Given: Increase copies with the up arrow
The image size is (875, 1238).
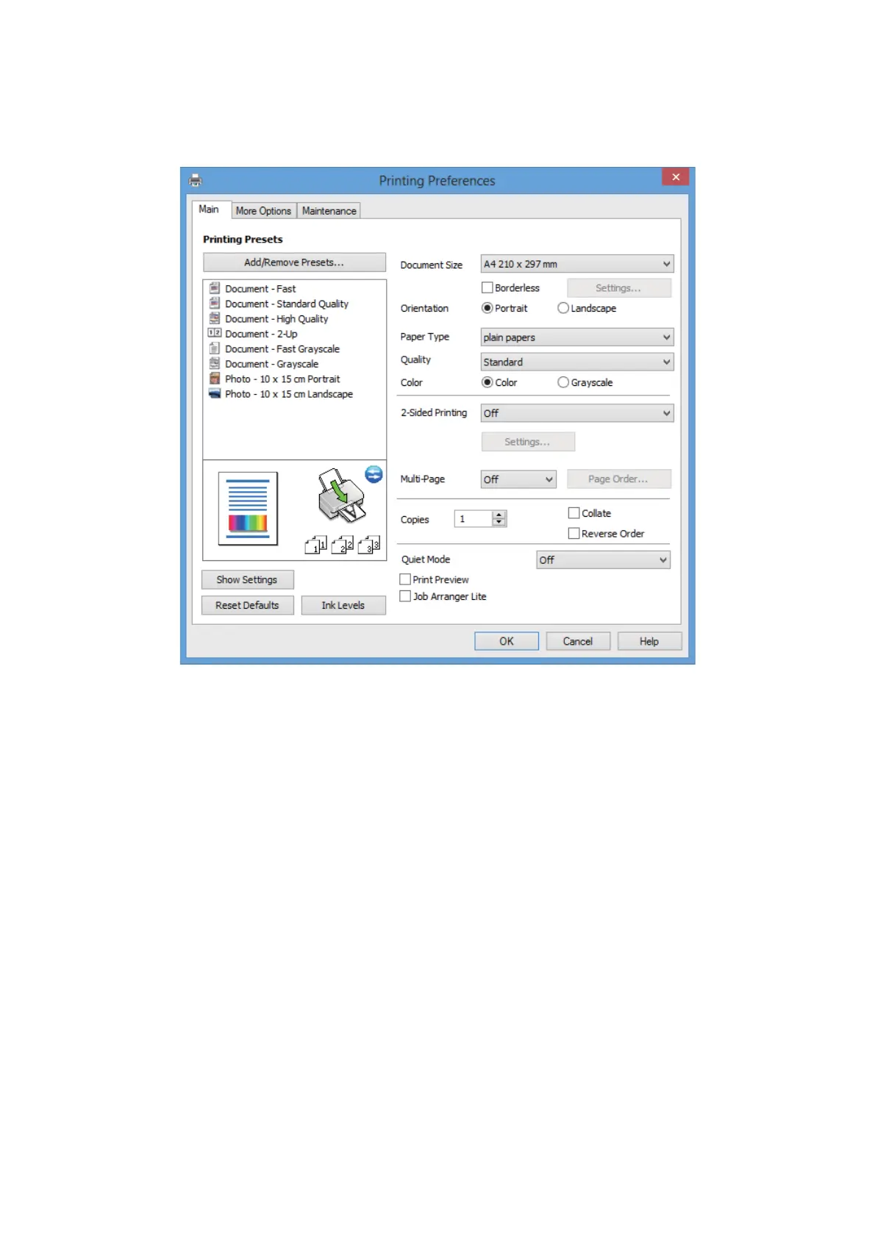Looking at the screenshot, I should tap(499, 515).
